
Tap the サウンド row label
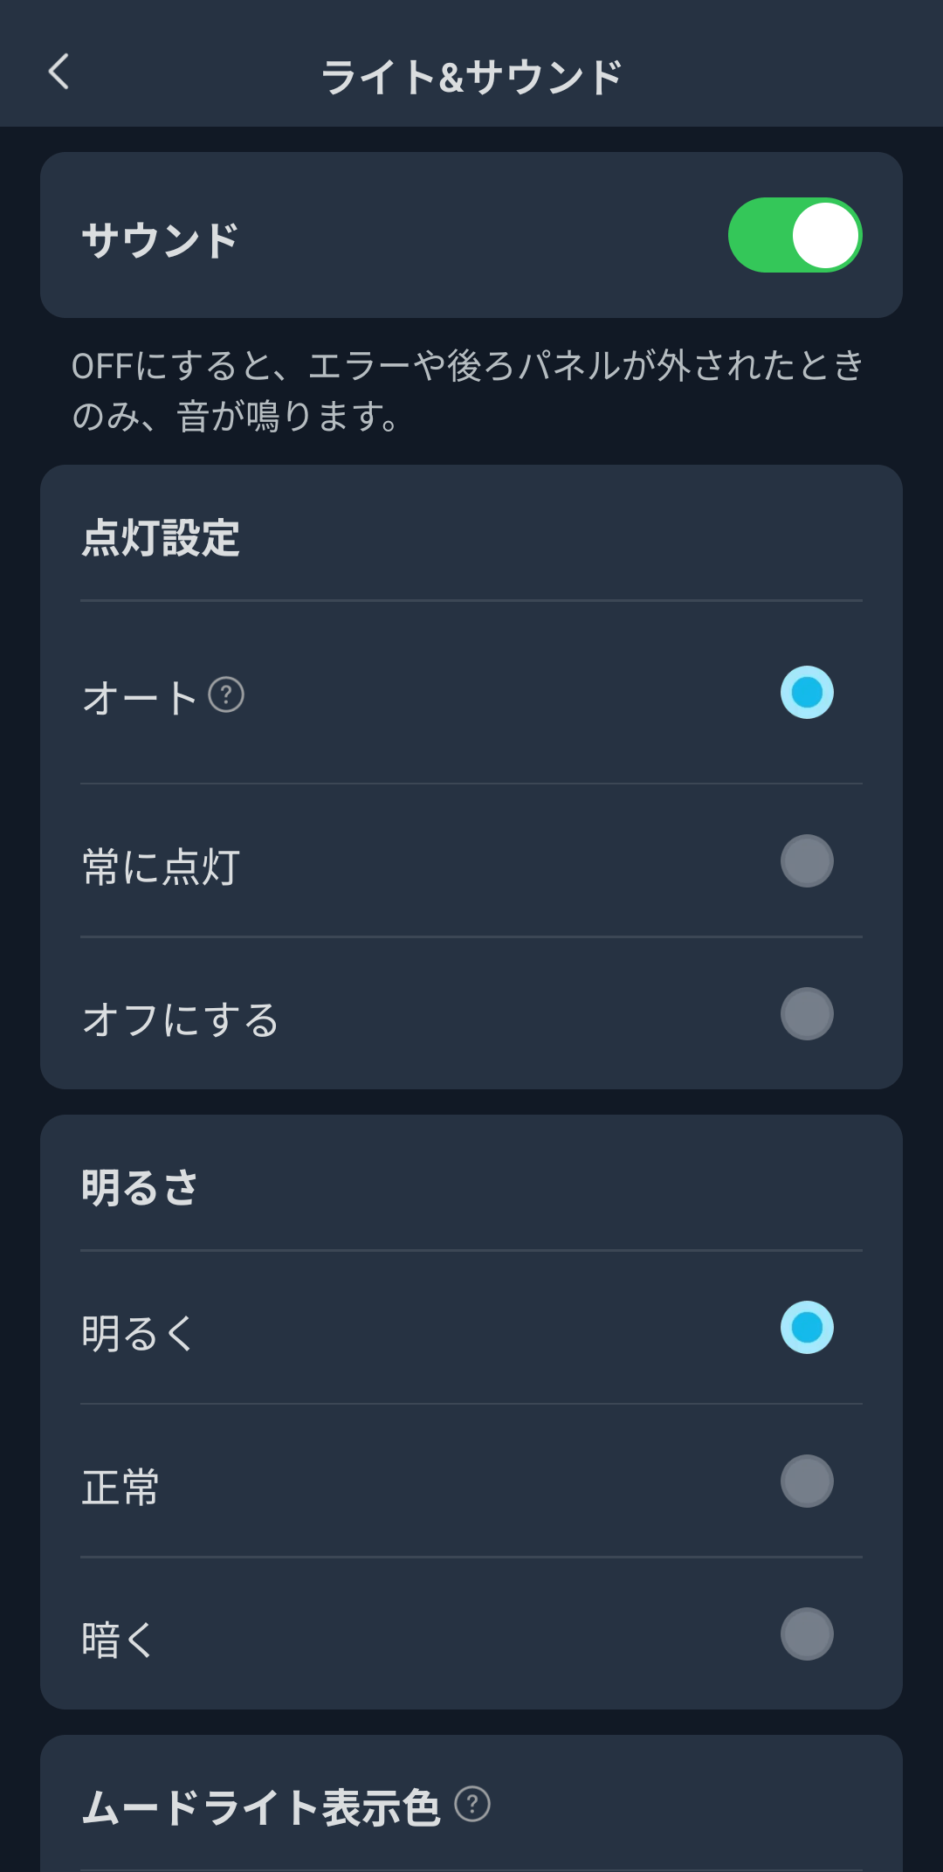click(160, 240)
